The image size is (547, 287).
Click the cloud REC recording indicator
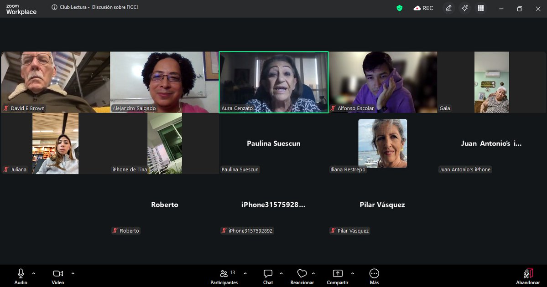pos(423,8)
